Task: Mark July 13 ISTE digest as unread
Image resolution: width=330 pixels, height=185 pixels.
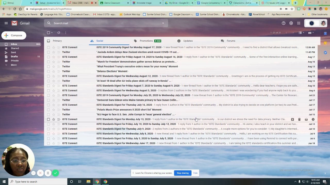Action: coord(306,119)
